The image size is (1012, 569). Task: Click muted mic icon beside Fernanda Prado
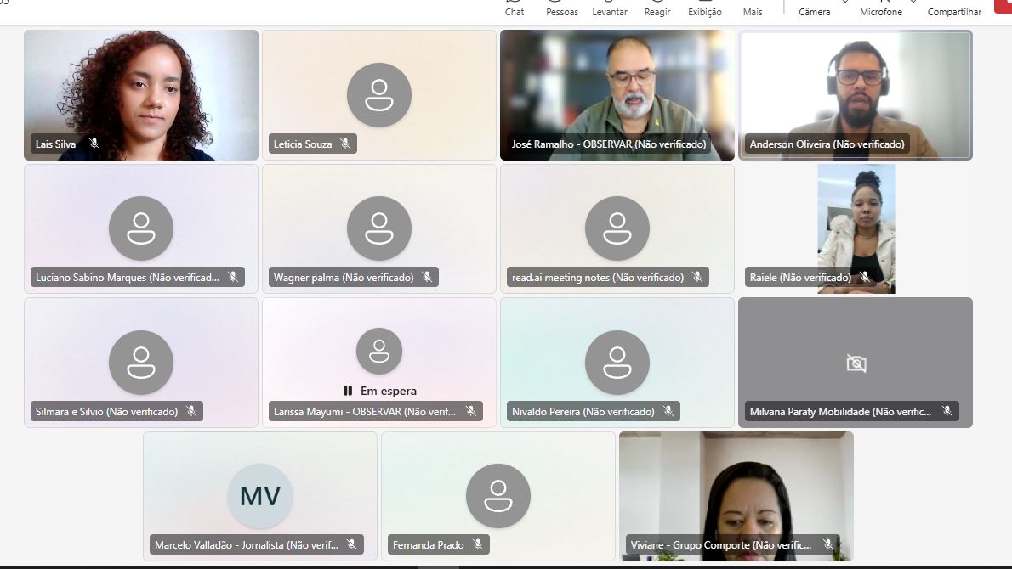tap(478, 544)
